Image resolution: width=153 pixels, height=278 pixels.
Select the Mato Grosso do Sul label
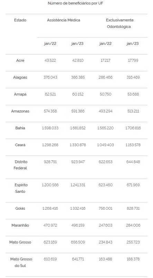(x=21, y=262)
